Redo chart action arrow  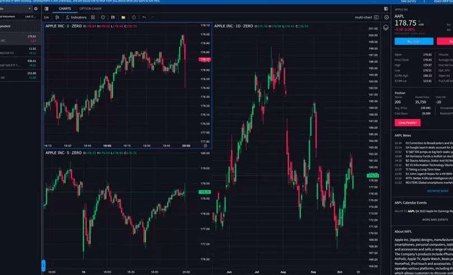(x=152, y=17)
